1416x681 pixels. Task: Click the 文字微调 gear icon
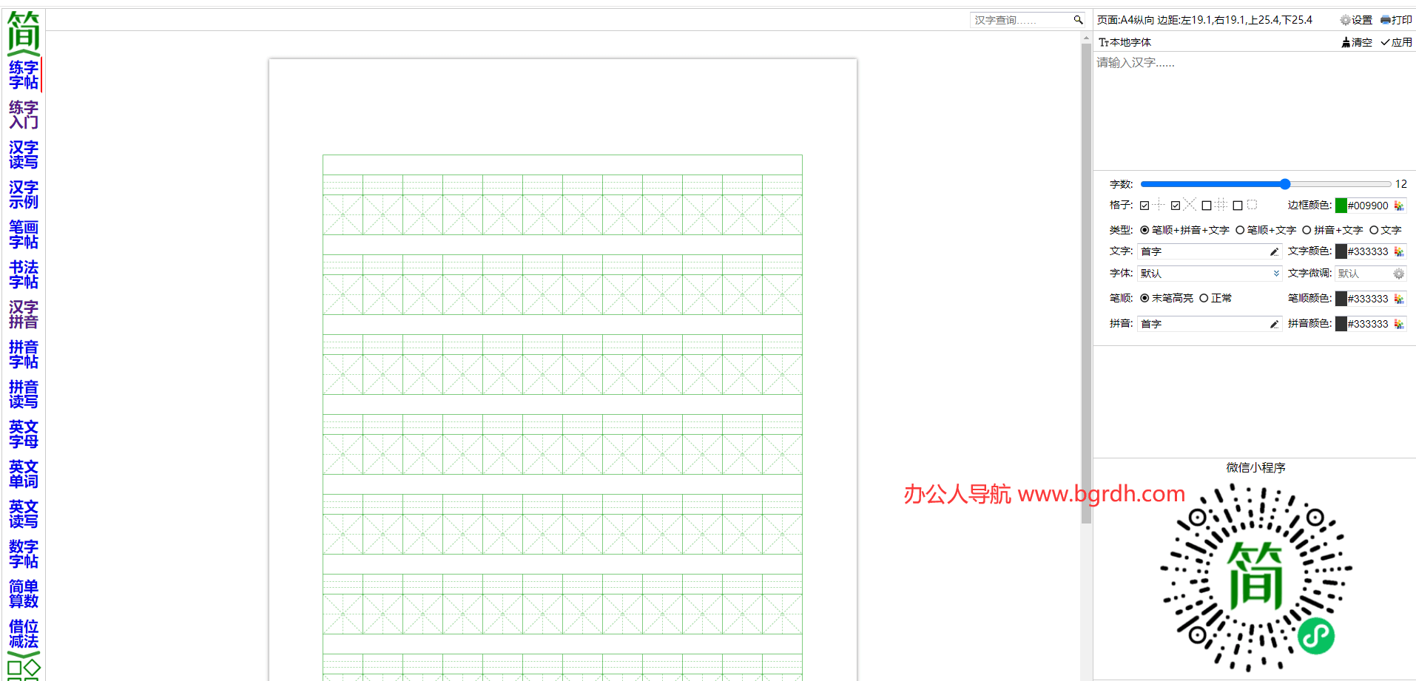pos(1398,274)
